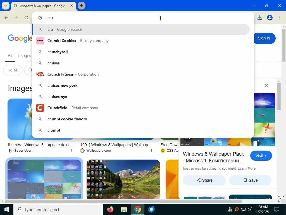Screen dimensions: 286x215
Task: Choose Crutchfield retail company suggestion
Action: (141, 108)
